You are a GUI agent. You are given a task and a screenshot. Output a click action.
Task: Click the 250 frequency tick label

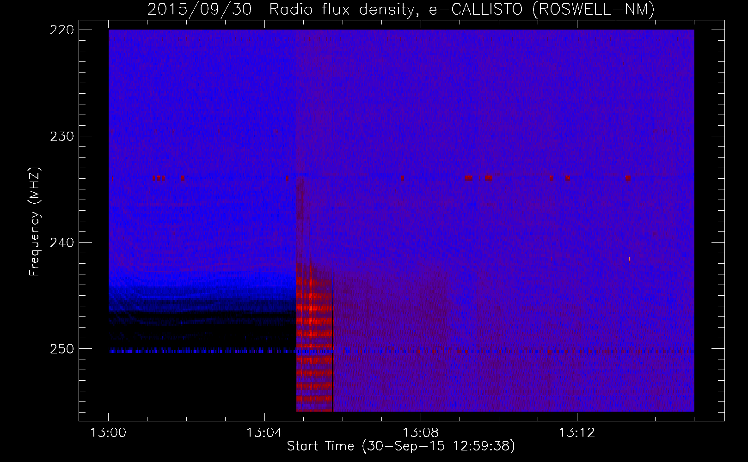pyautogui.click(x=61, y=349)
